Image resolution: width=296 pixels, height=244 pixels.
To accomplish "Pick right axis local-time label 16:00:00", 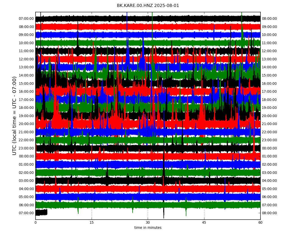I will (269, 83).
